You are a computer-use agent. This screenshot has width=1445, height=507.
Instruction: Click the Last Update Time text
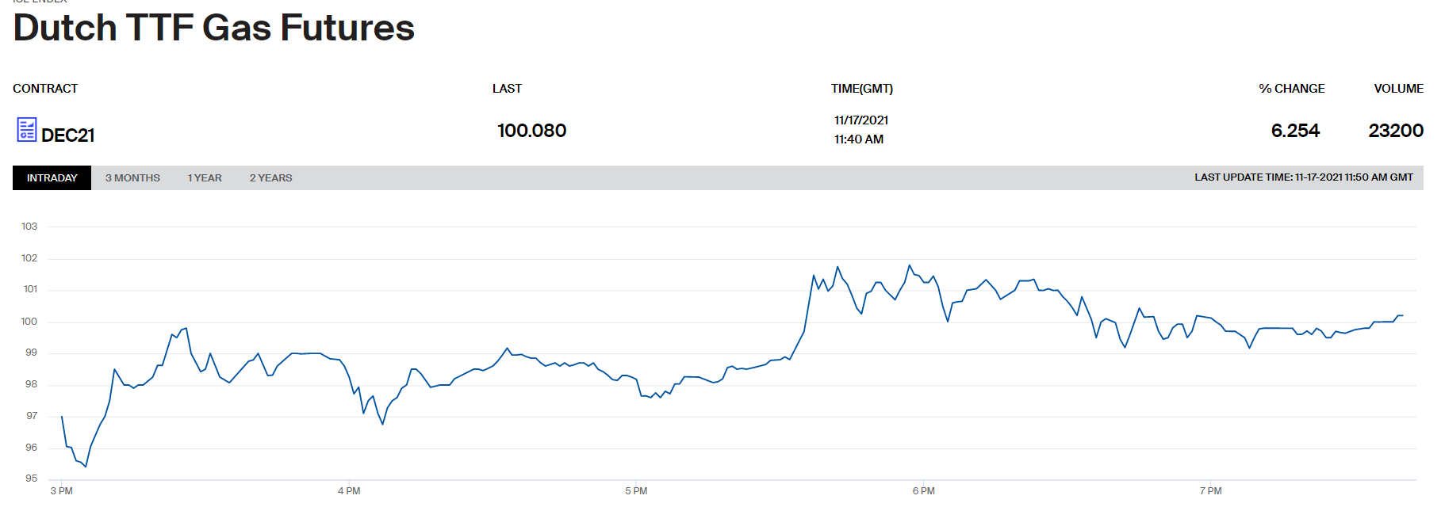(1303, 177)
